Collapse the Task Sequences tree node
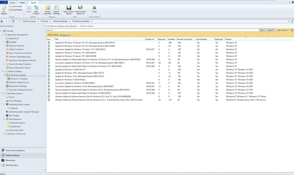 [4, 119]
